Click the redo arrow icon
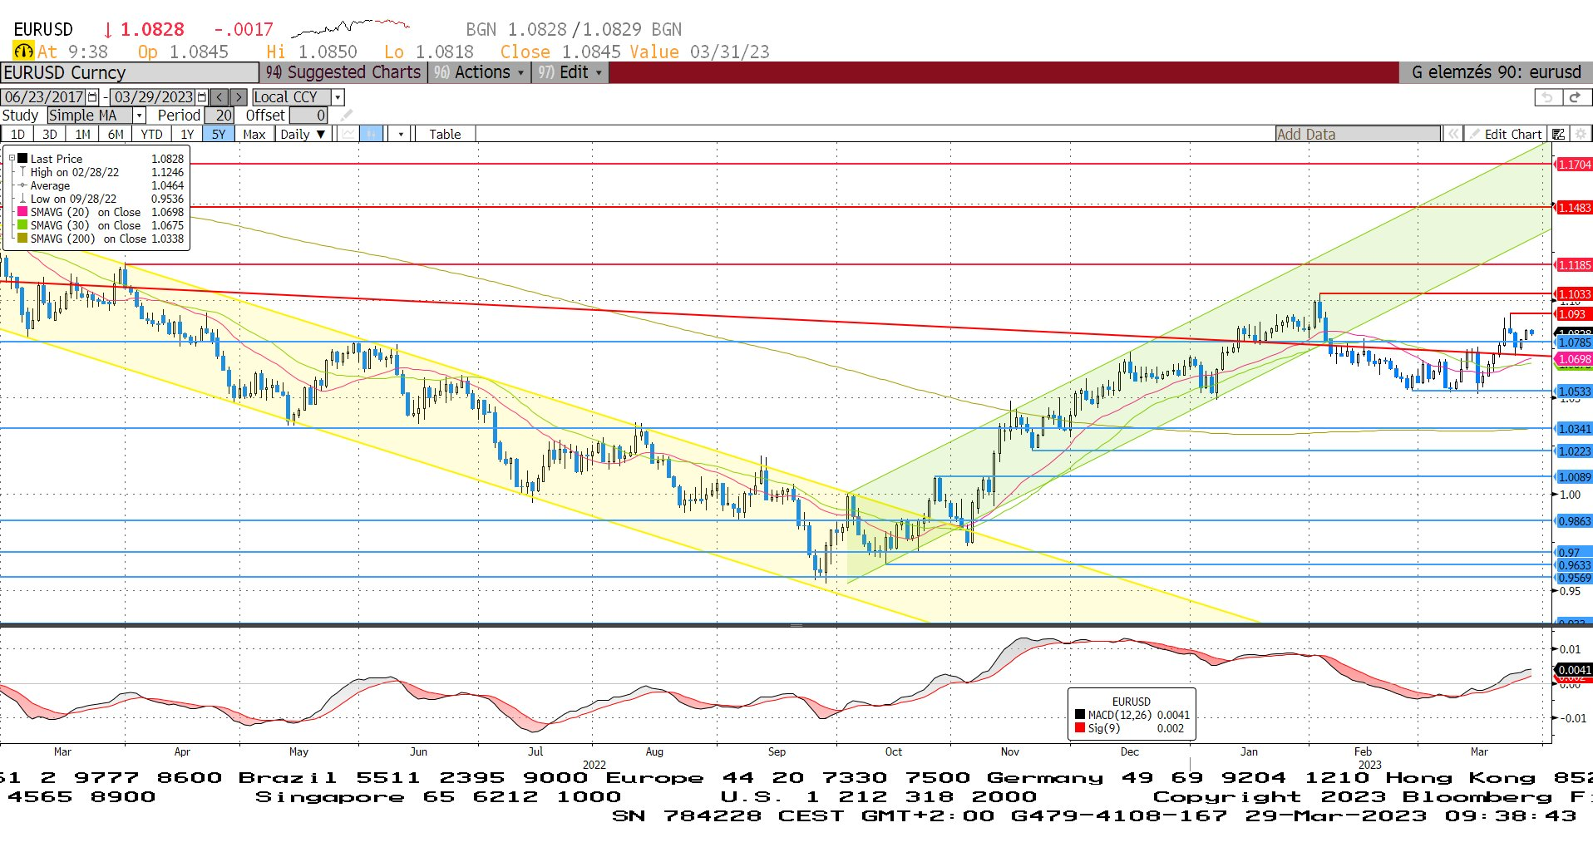The image size is (1593, 862). 1575,97
